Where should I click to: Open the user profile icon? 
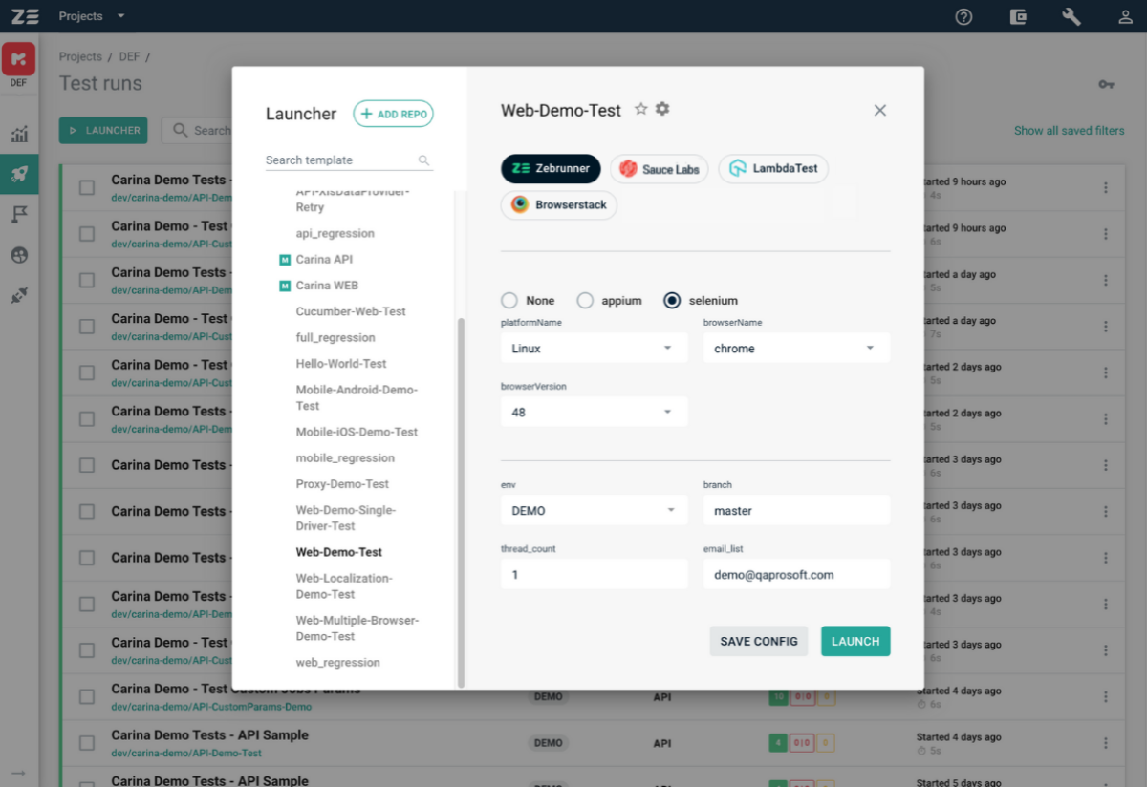[1126, 16]
